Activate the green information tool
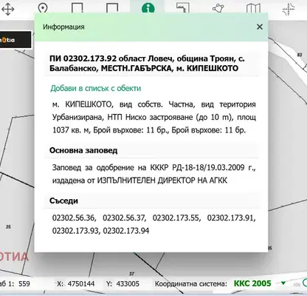Screen dimensions: 307x296 (x=148, y=9)
